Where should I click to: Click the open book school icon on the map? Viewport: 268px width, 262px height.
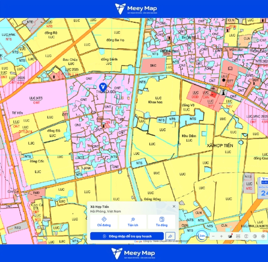pos(230,69)
